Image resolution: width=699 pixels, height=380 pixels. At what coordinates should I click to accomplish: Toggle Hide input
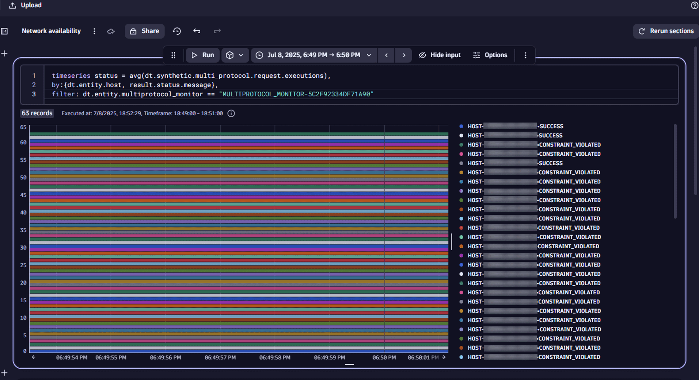[440, 55]
